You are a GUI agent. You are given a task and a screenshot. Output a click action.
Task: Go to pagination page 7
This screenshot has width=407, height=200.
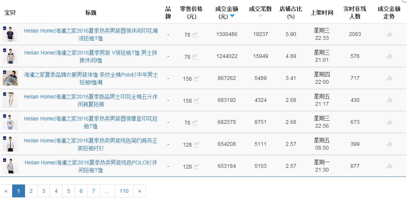(93, 191)
